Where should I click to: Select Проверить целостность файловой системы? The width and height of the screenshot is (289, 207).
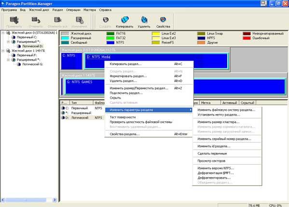pos(149,122)
